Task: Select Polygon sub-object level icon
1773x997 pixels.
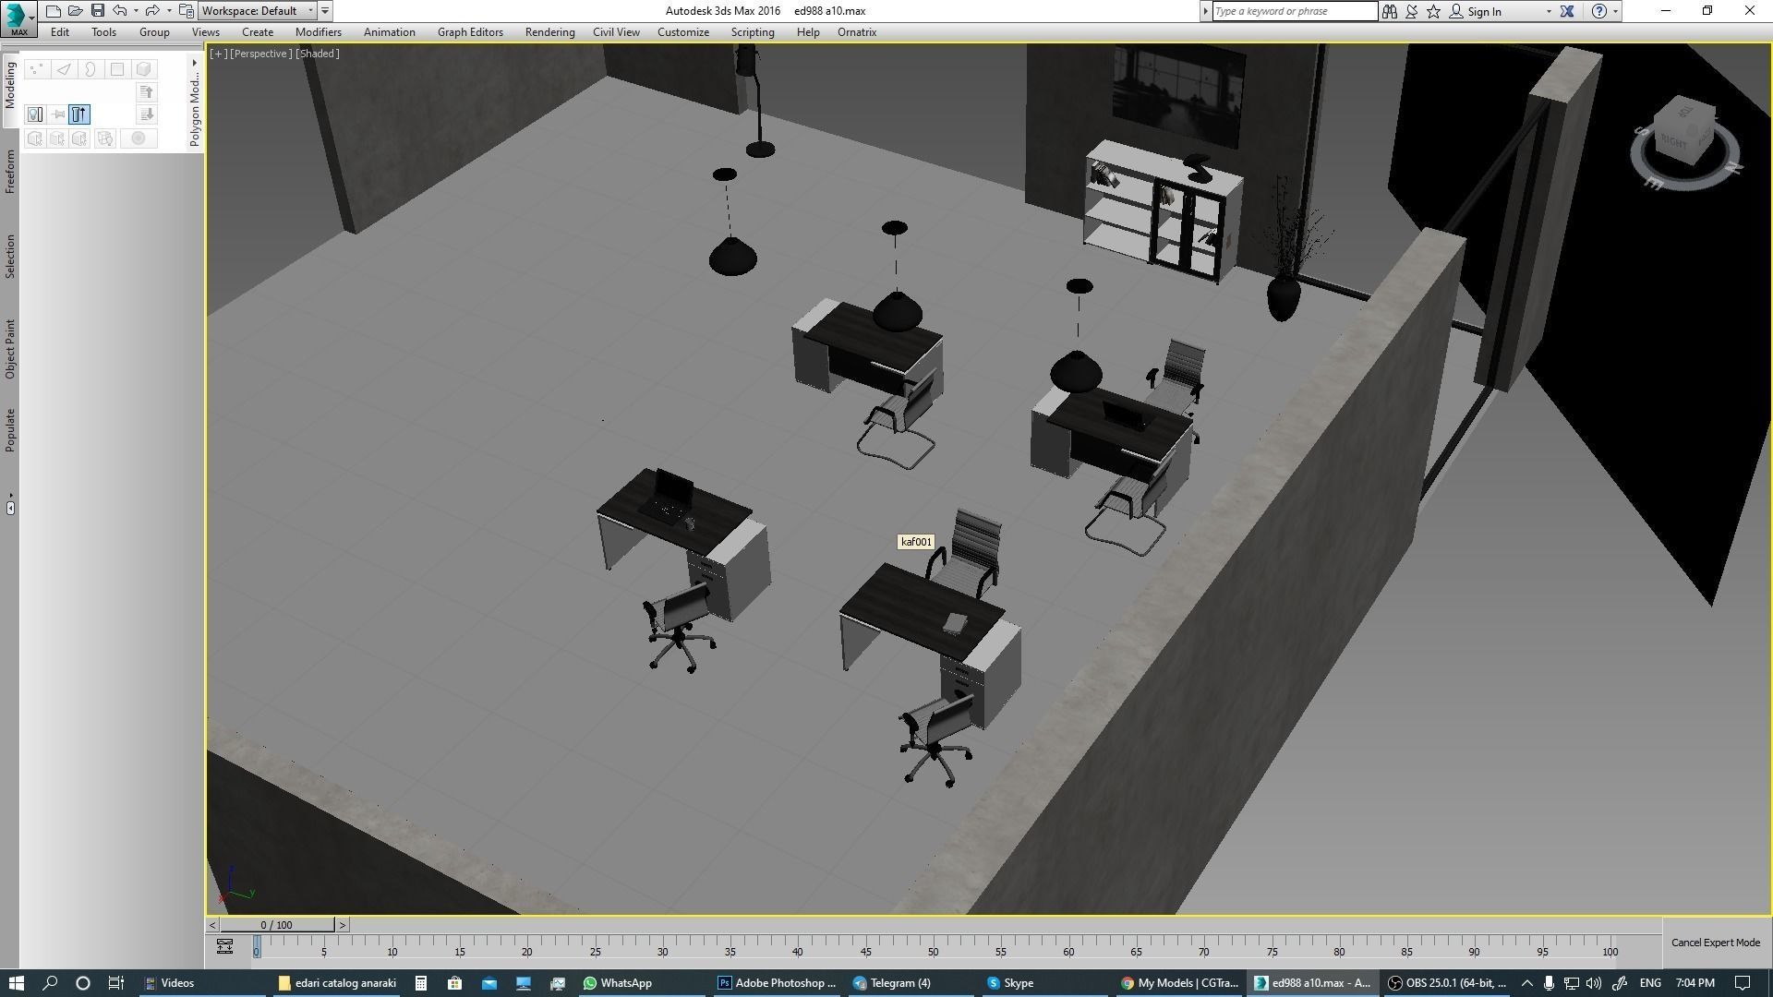Action: (x=116, y=69)
